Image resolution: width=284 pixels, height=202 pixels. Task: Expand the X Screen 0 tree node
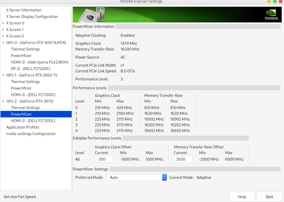point(3,23)
